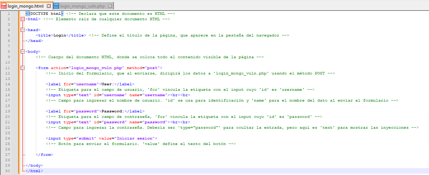Click the opening <title> tag
Viewport: 429px width, 175px height.
[x=44, y=35]
